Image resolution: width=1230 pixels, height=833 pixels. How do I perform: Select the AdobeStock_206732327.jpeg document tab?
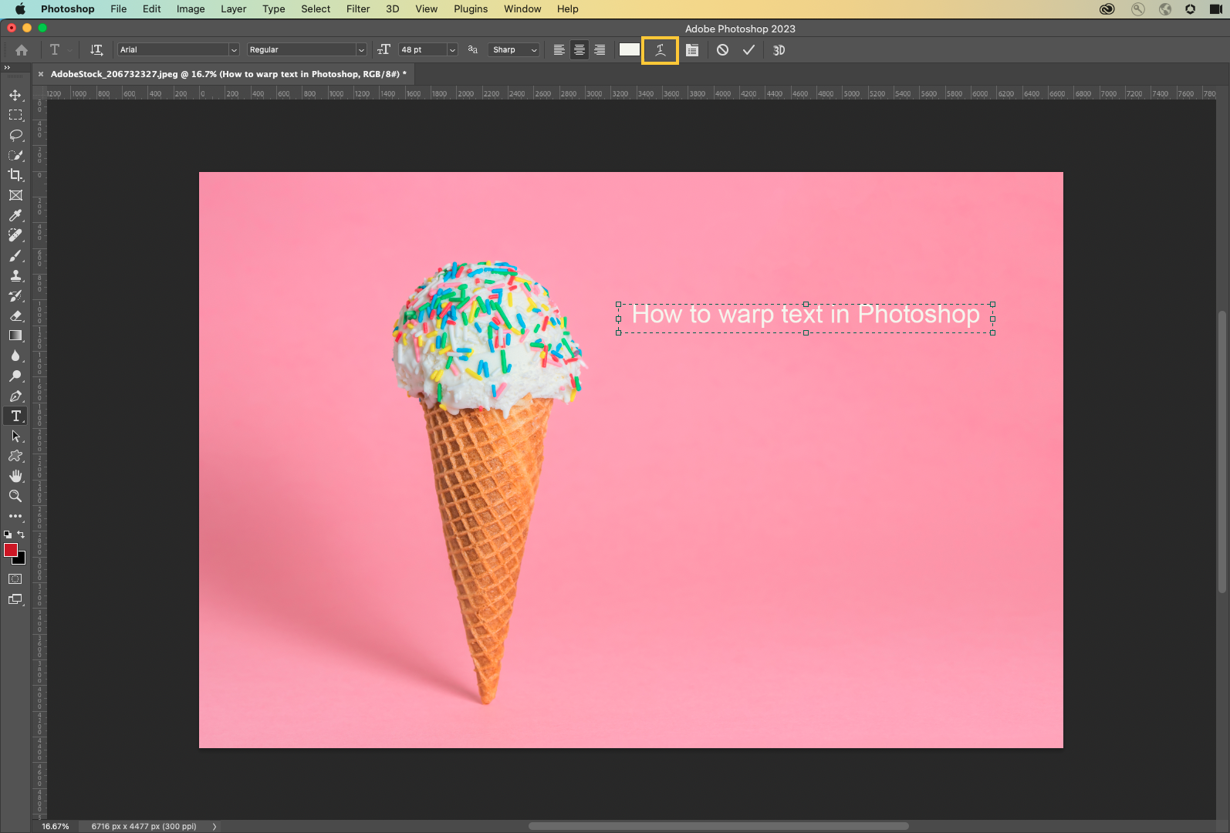pyautogui.click(x=228, y=74)
